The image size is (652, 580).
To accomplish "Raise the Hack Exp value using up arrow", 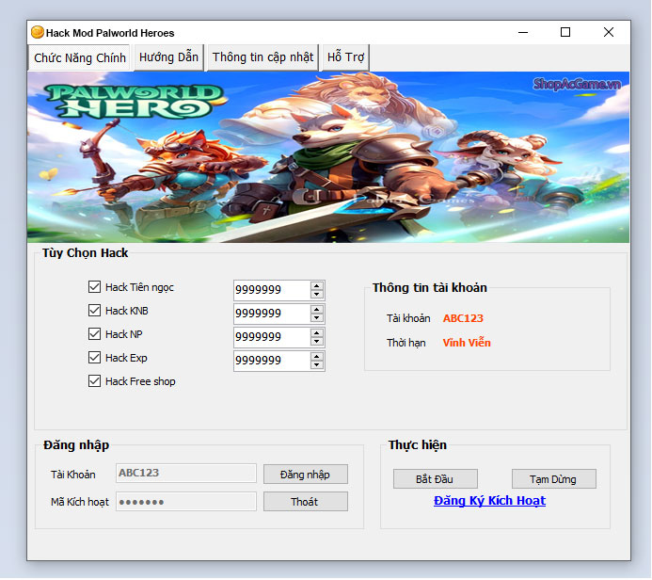I will point(317,357).
